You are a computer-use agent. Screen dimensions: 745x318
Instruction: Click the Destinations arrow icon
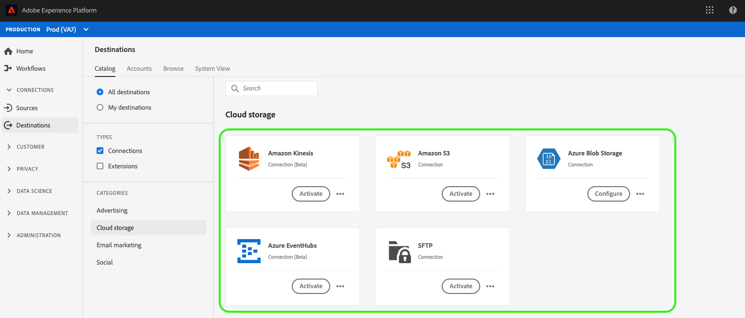[x=8, y=125]
